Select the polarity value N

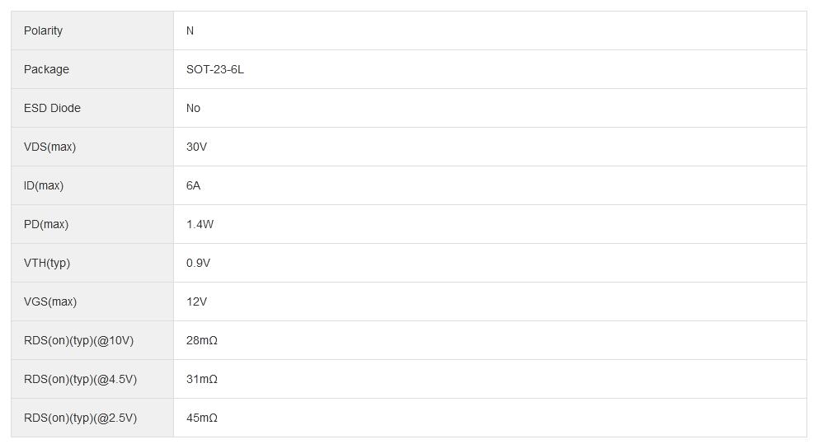click(190, 30)
